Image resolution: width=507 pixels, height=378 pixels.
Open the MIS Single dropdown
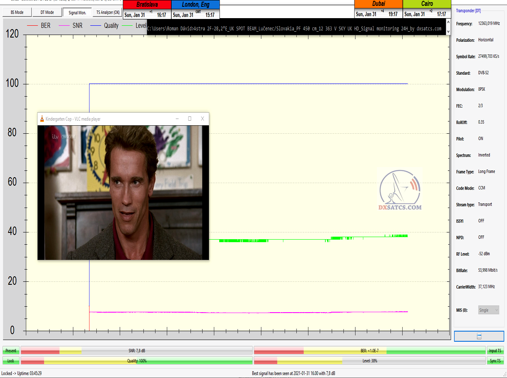[x=488, y=310]
